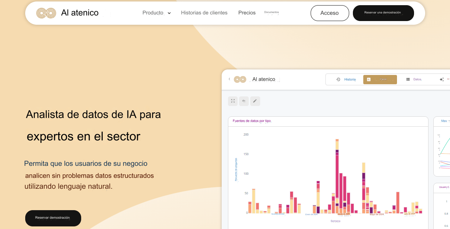The image size is (450, 229).
Task: Click Reservar una demostración in the header
Action: point(383,13)
